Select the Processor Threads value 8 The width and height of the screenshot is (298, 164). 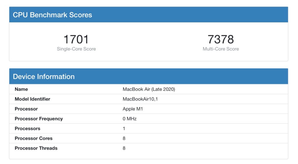click(124, 148)
